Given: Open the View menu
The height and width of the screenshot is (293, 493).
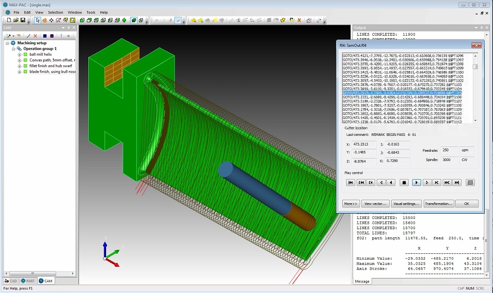Looking at the screenshot, I should click(x=39, y=13).
